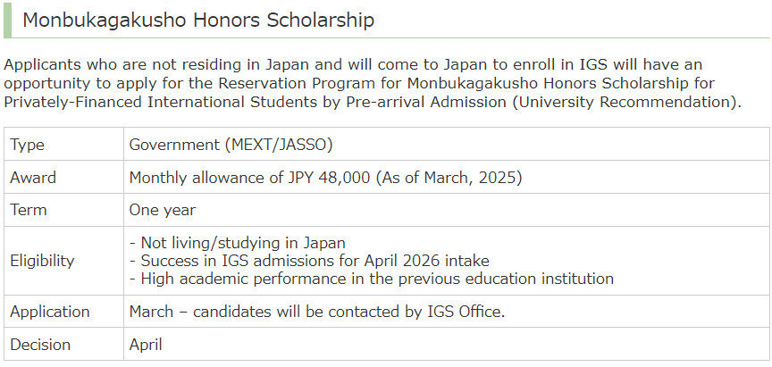
Task: Select the Term row label
Action: coord(28,210)
